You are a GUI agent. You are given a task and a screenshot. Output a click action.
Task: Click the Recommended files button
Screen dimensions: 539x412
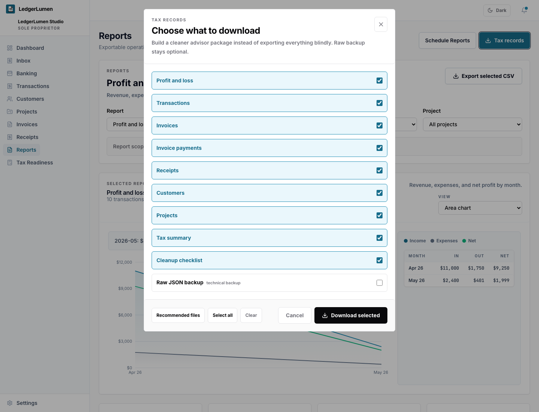pyautogui.click(x=178, y=315)
